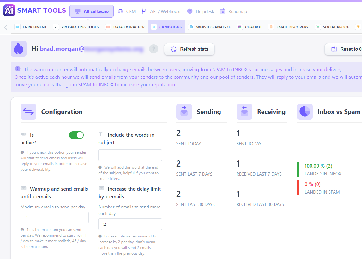Click the text icon beside Include the words

point(101,134)
